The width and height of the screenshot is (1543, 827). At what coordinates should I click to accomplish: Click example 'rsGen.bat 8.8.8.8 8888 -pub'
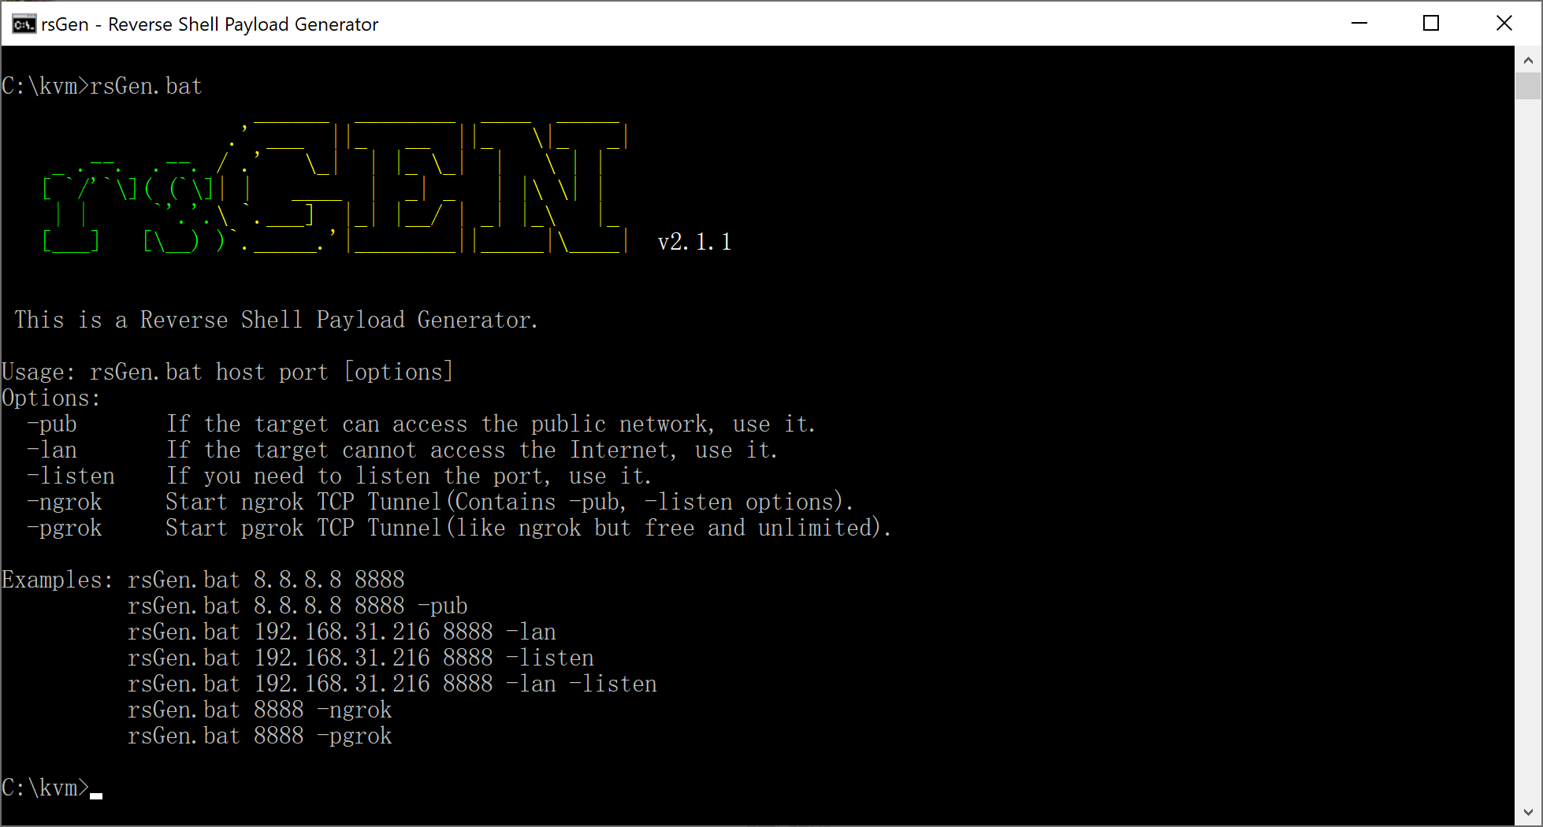tap(298, 606)
